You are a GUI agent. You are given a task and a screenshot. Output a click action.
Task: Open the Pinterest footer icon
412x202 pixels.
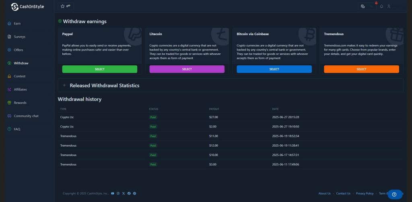coord(134,193)
